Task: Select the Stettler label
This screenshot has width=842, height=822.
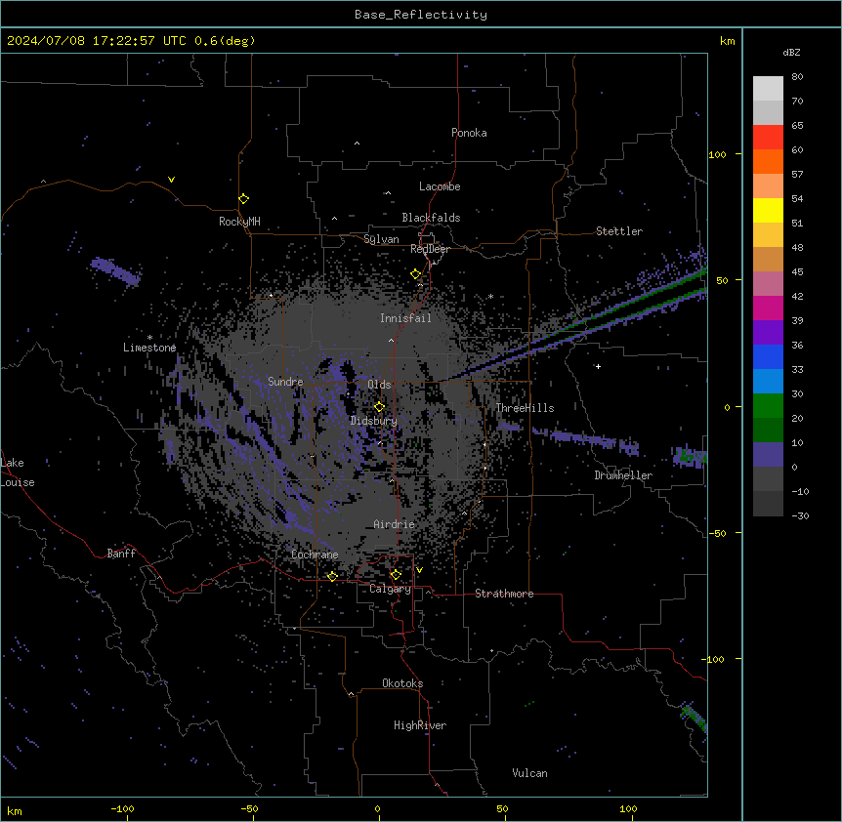Action: click(619, 231)
